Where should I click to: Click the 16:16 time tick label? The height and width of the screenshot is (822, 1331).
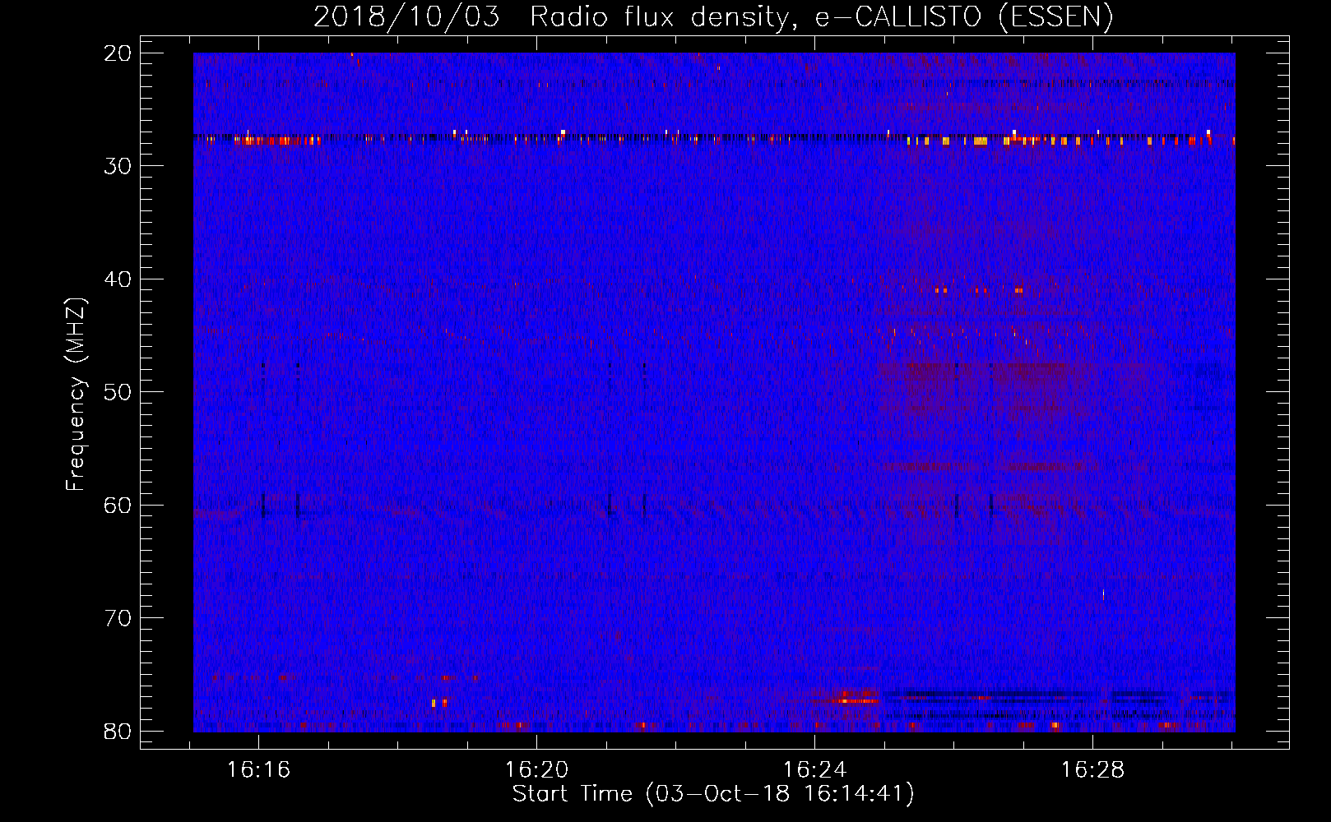(x=259, y=769)
